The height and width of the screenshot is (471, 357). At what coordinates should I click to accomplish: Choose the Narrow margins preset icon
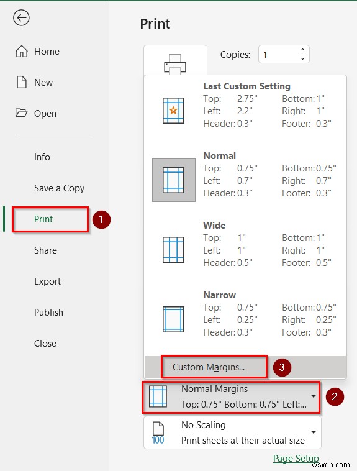173,319
